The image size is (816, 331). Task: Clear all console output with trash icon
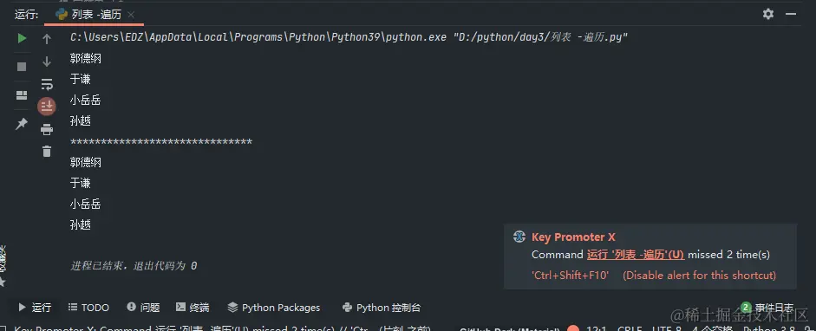point(47,152)
